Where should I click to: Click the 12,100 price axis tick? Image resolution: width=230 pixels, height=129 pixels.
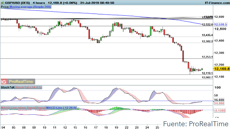(219, 77)
